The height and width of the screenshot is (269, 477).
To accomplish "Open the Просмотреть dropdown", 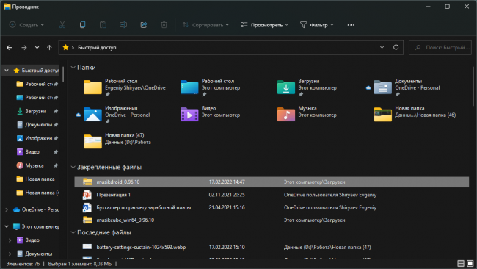I will 264,25.
